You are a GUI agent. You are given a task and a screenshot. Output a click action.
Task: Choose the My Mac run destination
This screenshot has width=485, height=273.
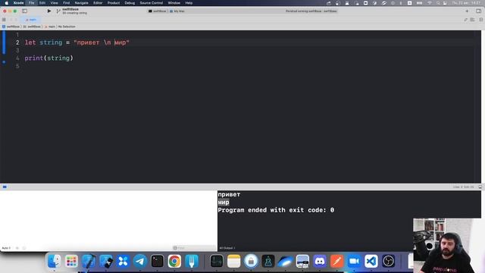177,11
